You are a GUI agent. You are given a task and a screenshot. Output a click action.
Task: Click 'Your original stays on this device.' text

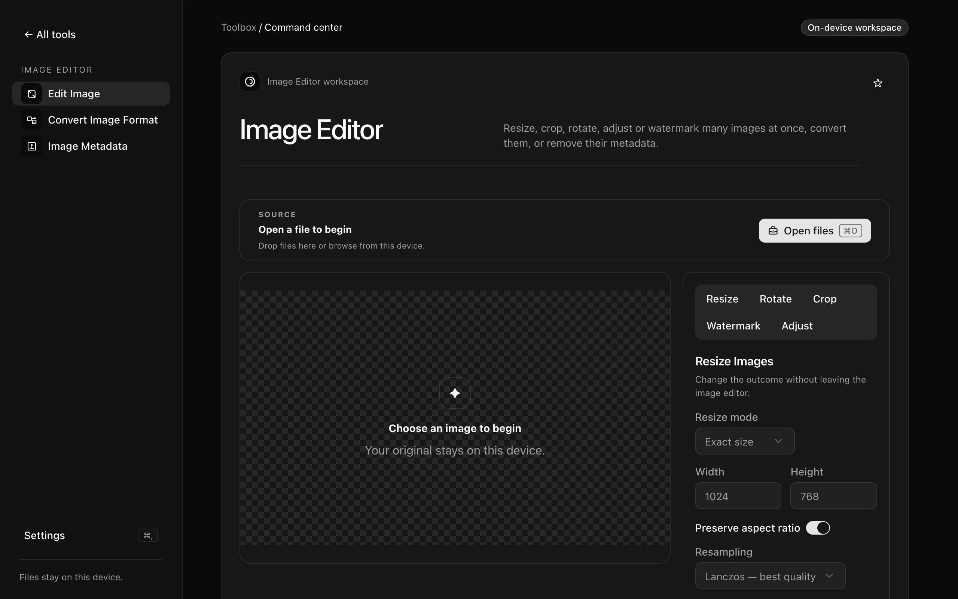(x=455, y=450)
